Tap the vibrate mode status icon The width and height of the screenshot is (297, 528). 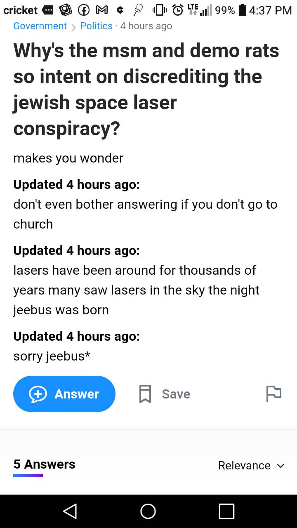[x=159, y=10]
